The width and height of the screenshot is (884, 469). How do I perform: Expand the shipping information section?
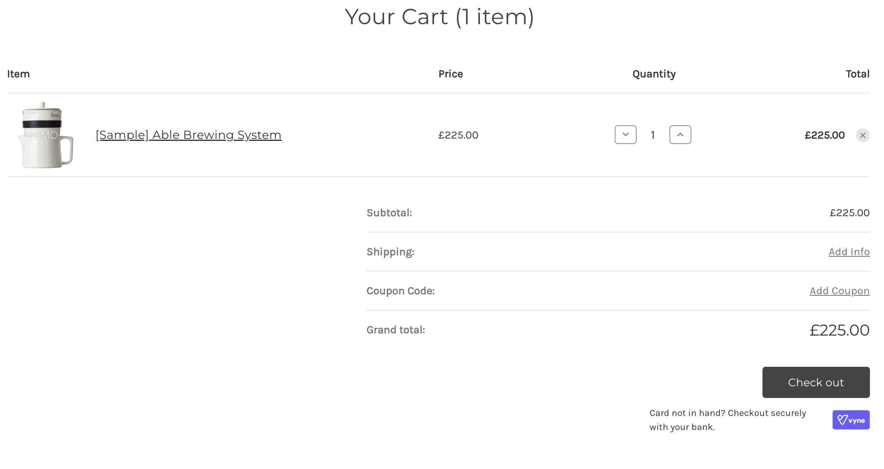pos(849,252)
